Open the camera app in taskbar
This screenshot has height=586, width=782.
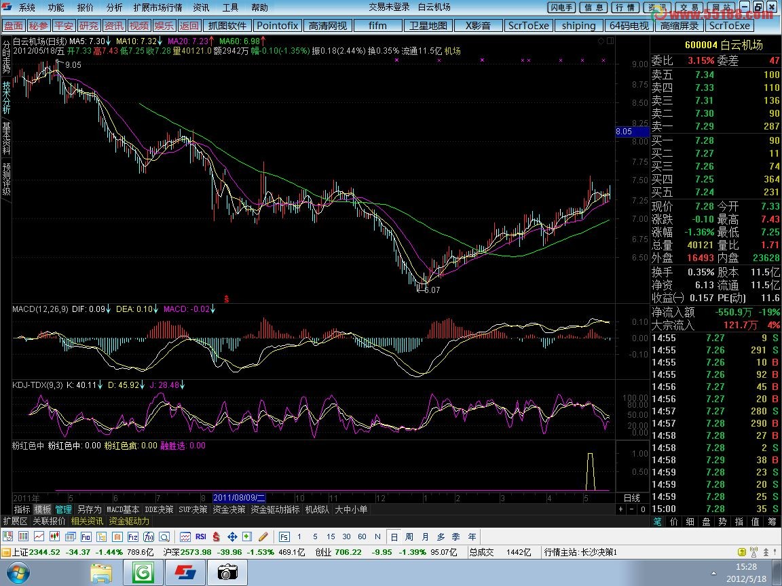[x=227, y=572]
